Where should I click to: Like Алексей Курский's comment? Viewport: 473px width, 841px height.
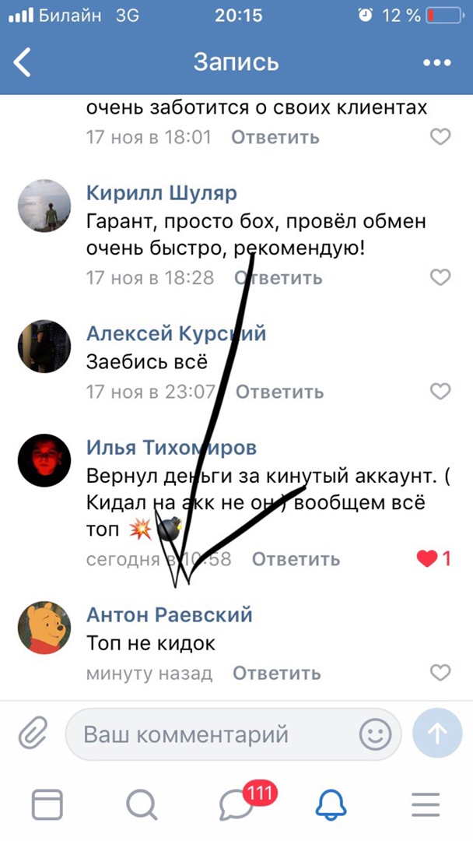click(x=440, y=392)
